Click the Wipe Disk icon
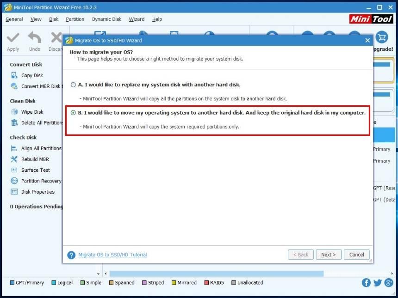Viewport: 398px width, 298px height. pyautogui.click(x=14, y=112)
